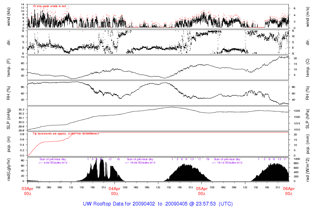Click the temp. (F) axis label
The height and width of the screenshot is (216, 316).
(8, 68)
